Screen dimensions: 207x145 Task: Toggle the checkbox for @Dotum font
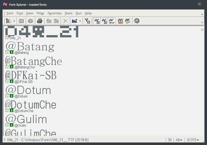[7, 96]
